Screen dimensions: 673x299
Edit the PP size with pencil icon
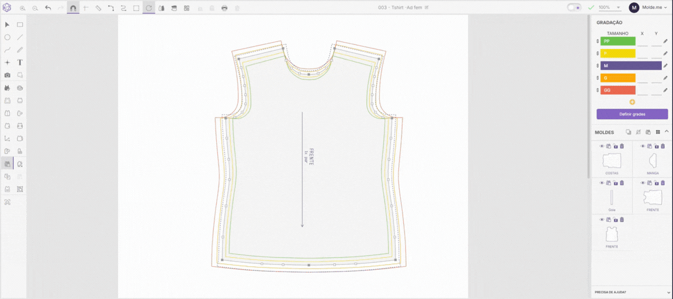click(x=665, y=41)
